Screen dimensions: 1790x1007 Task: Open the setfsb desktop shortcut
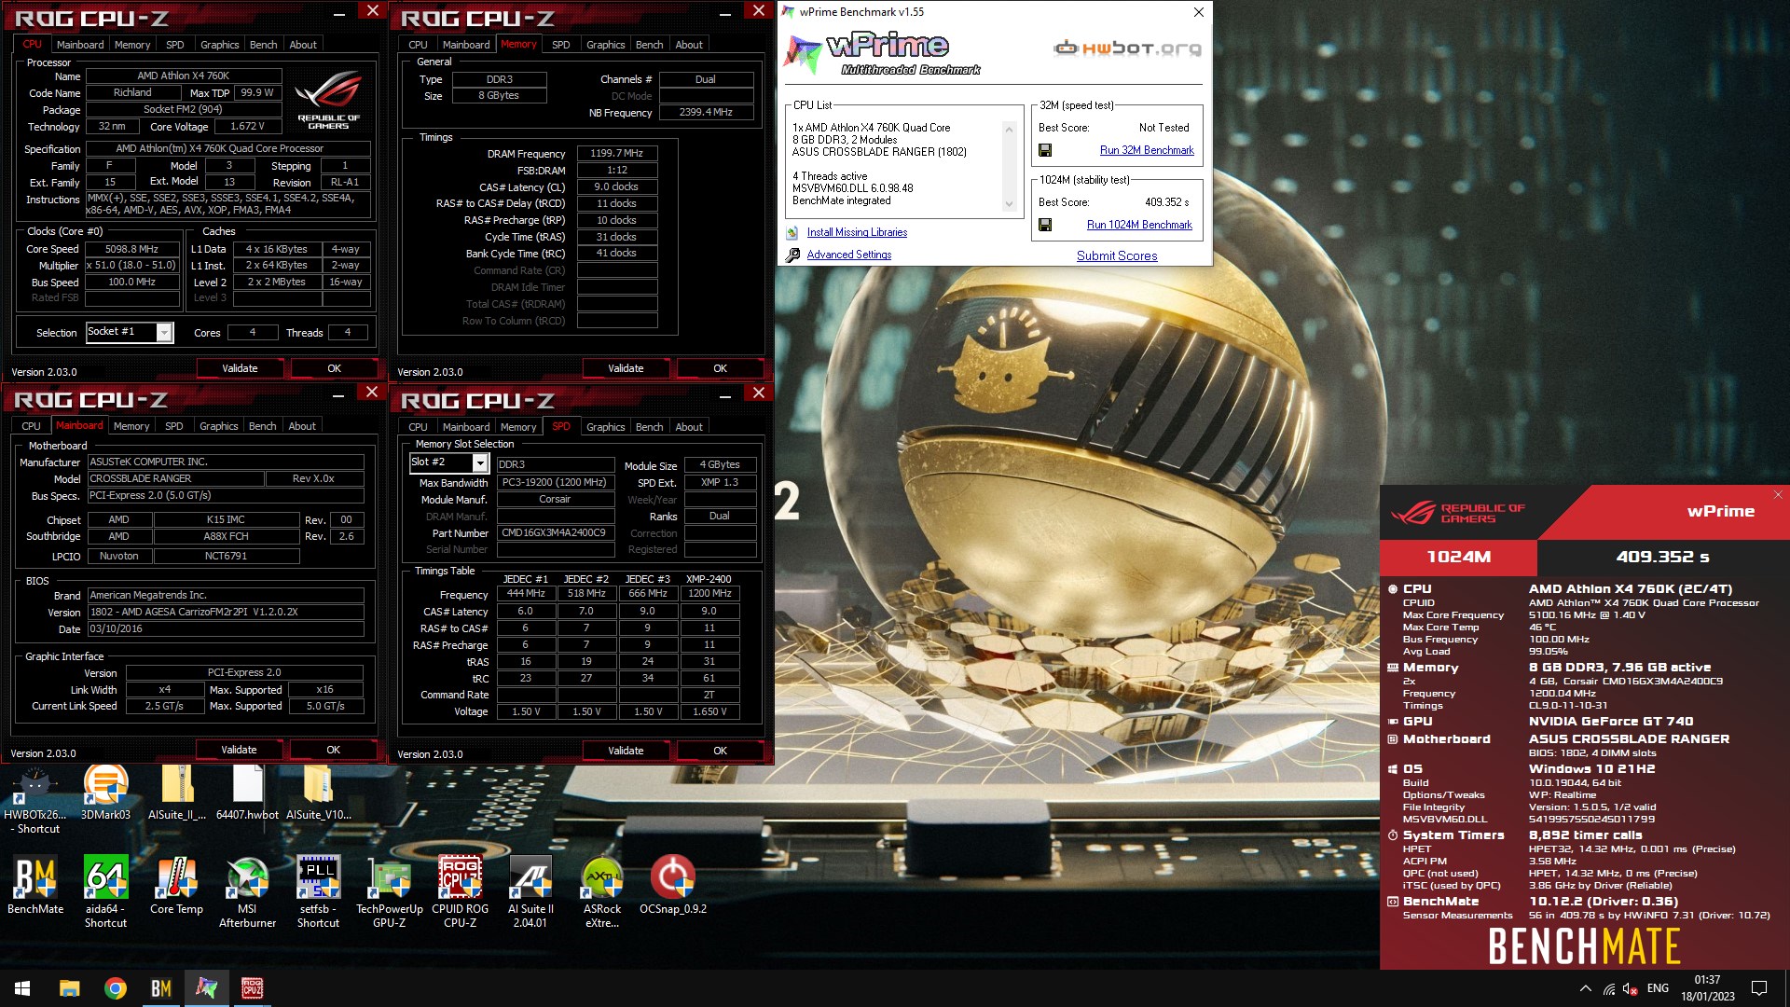[x=318, y=891]
